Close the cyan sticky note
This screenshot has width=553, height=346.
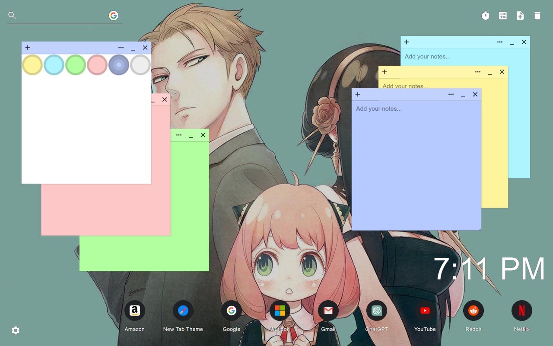524,42
